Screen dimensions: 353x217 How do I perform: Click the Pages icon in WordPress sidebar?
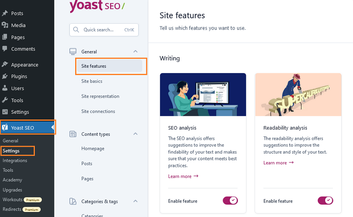[5, 37]
